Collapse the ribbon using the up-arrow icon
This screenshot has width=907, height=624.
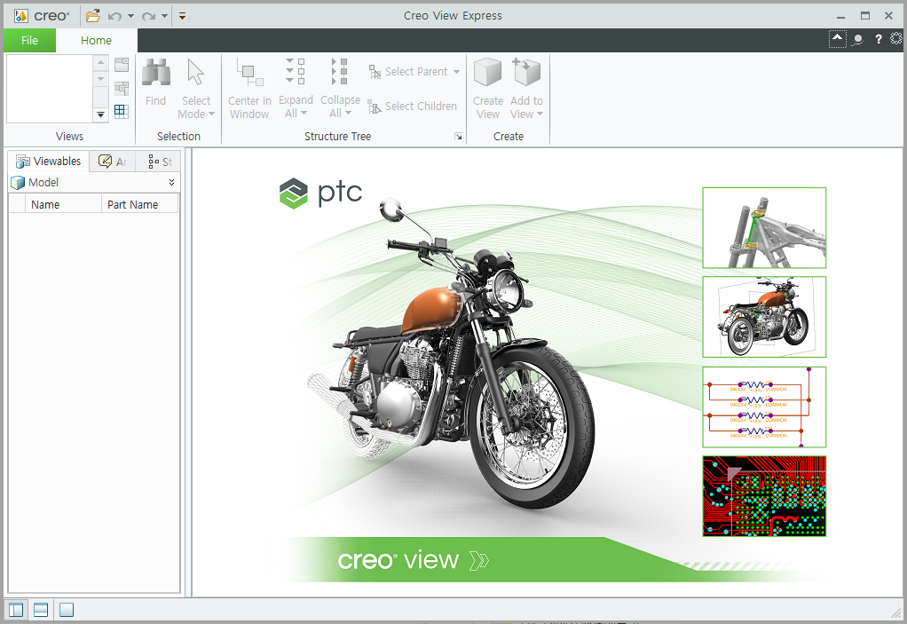837,39
